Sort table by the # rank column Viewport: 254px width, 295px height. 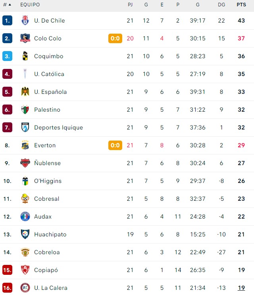click(x=7, y=4)
